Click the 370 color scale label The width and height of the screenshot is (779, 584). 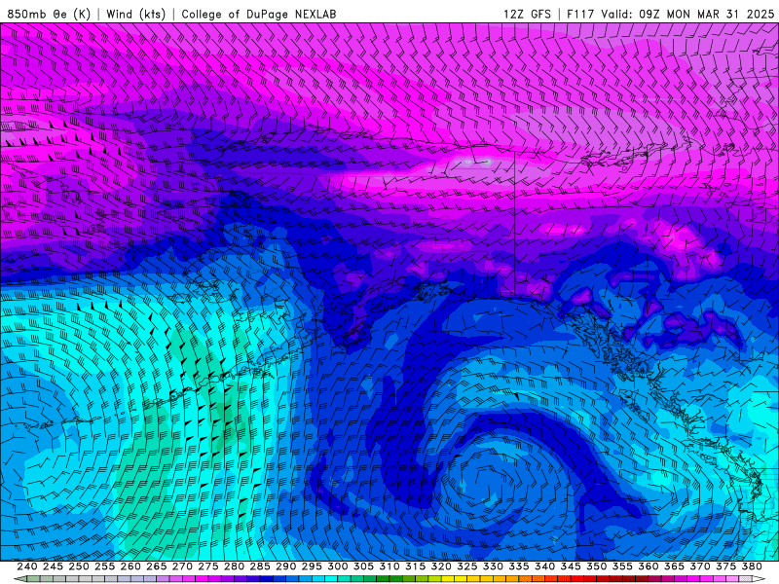(x=699, y=566)
